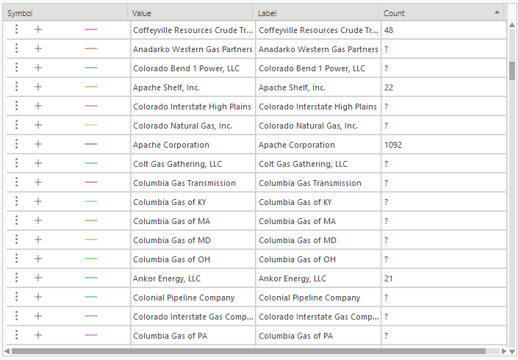Image resolution: width=518 pixels, height=360 pixels.
Task: Click the vertical scrollbar thumb
Action: coord(512,71)
